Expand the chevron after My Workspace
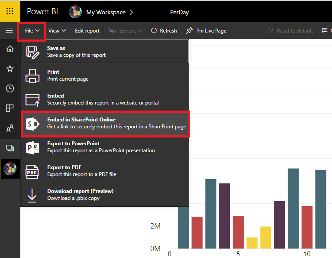Image resolution: width=332 pixels, height=258 pixels. tap(132, 12)
